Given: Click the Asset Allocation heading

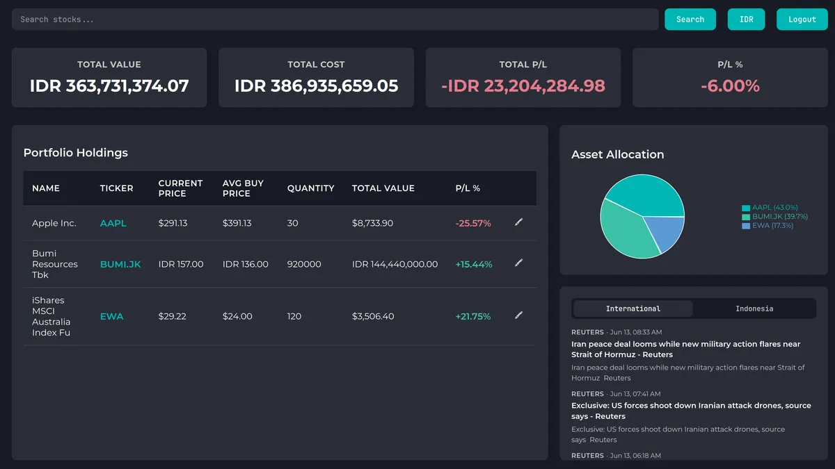Looking at the screenshot, I should tap(618, 154).
